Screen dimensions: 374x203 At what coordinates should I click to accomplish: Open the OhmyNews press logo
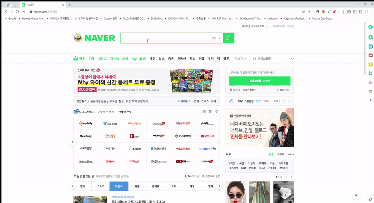coord(134,123)
